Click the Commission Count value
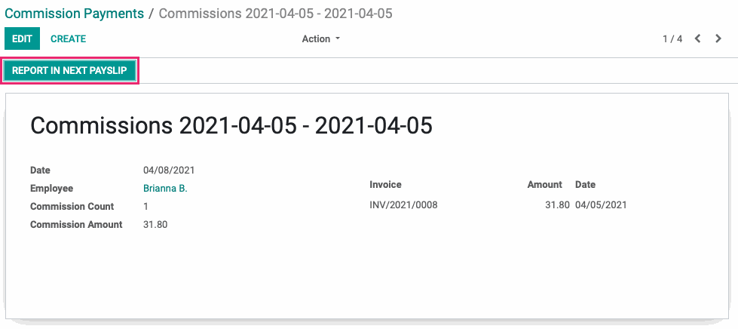The image size is (738, 329). click(145, 207)
